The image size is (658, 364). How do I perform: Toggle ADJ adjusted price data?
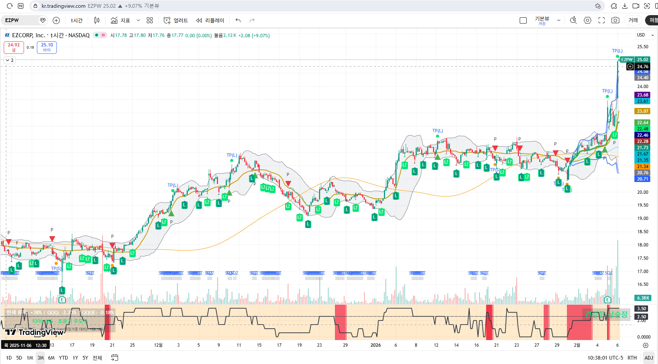pyautogui.click(x=648, y=358)
